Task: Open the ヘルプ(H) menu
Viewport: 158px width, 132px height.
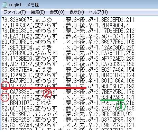Action: [x=98, y=12]
